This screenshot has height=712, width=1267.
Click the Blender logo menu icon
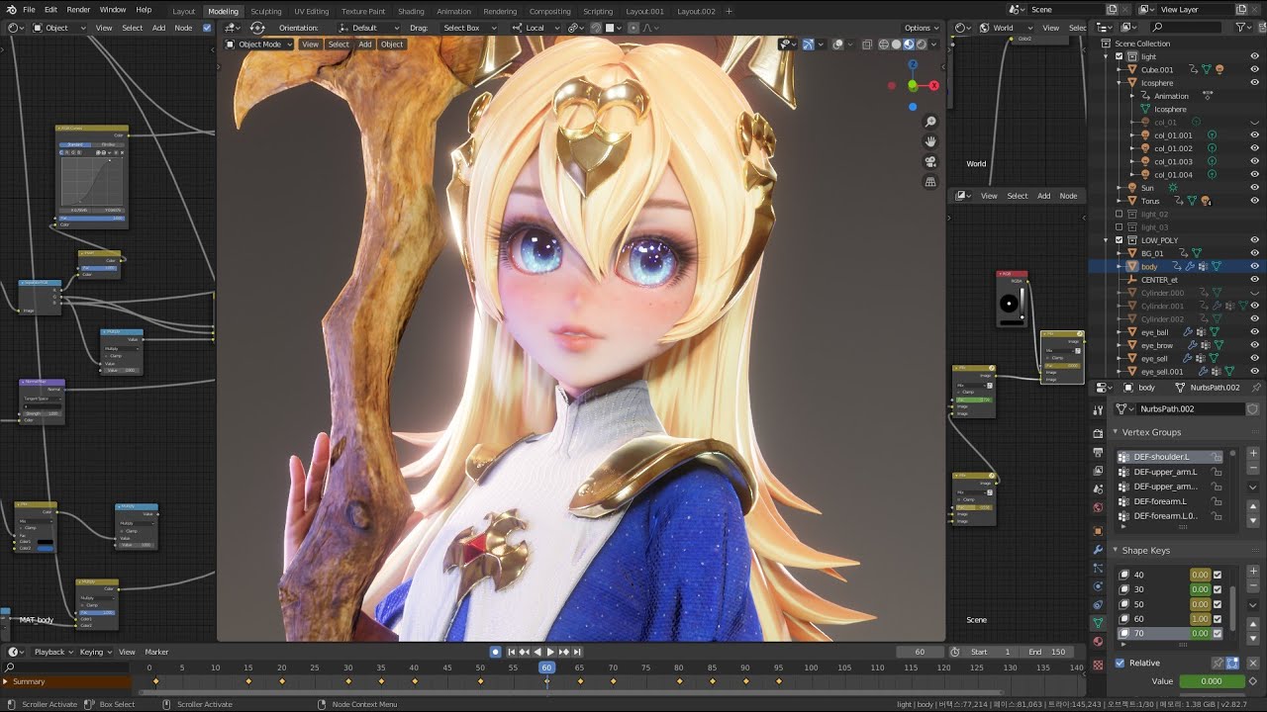click(x=11, y=9)
